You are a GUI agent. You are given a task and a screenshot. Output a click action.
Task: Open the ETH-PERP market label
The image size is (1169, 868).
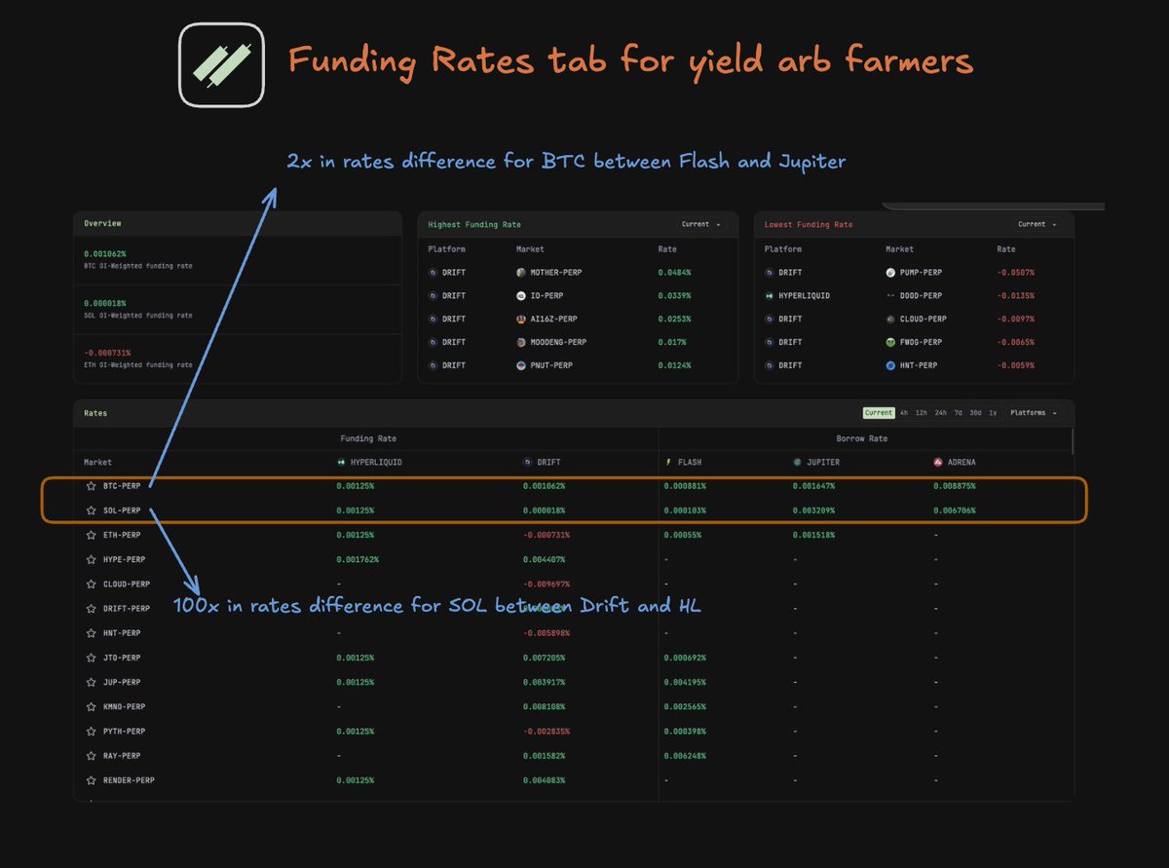pyautogui.click(x=122, y=535)
